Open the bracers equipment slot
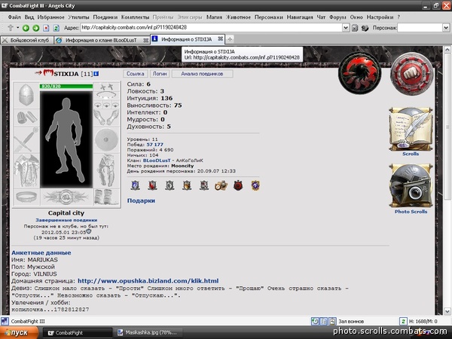Viewport: 452px width, 339px height. coord(26,118)
